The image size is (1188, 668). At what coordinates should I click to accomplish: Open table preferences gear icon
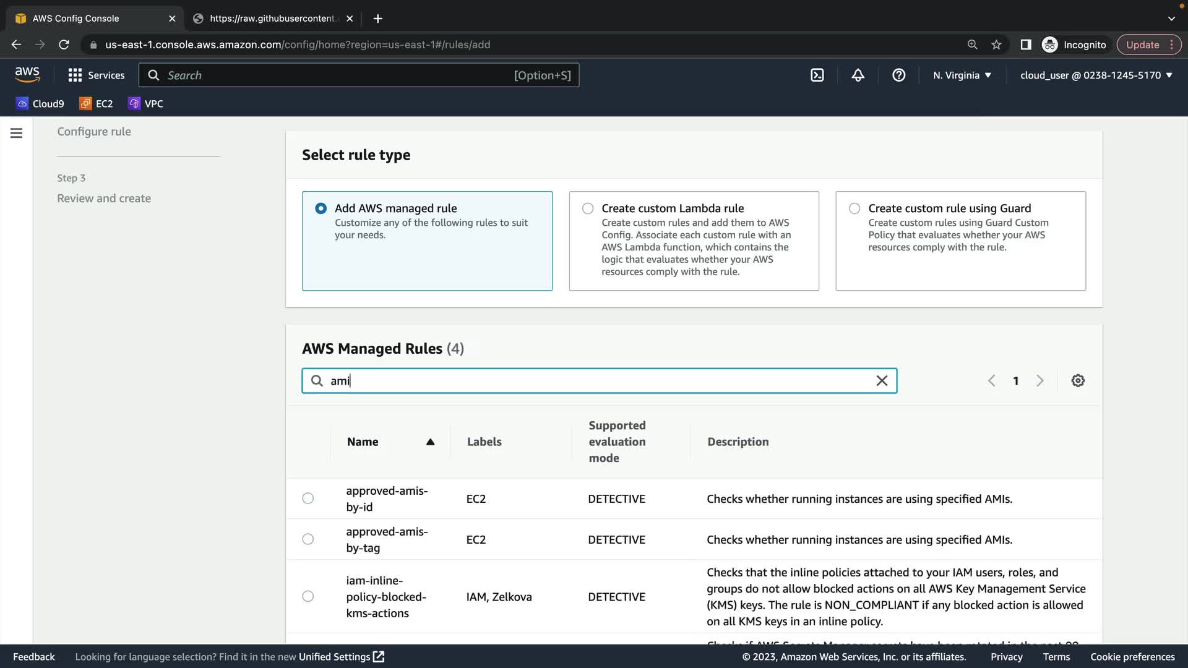tap(1078, 380)
